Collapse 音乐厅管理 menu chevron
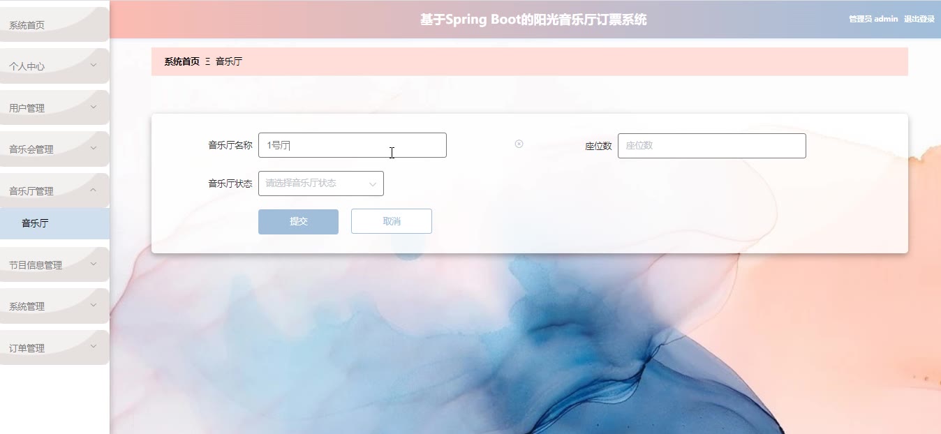Screen dimensions: 941x434 (x=94, y=190)
